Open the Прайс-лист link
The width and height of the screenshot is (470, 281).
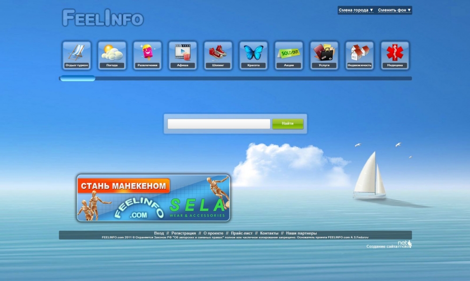click(x=242, y=233)
